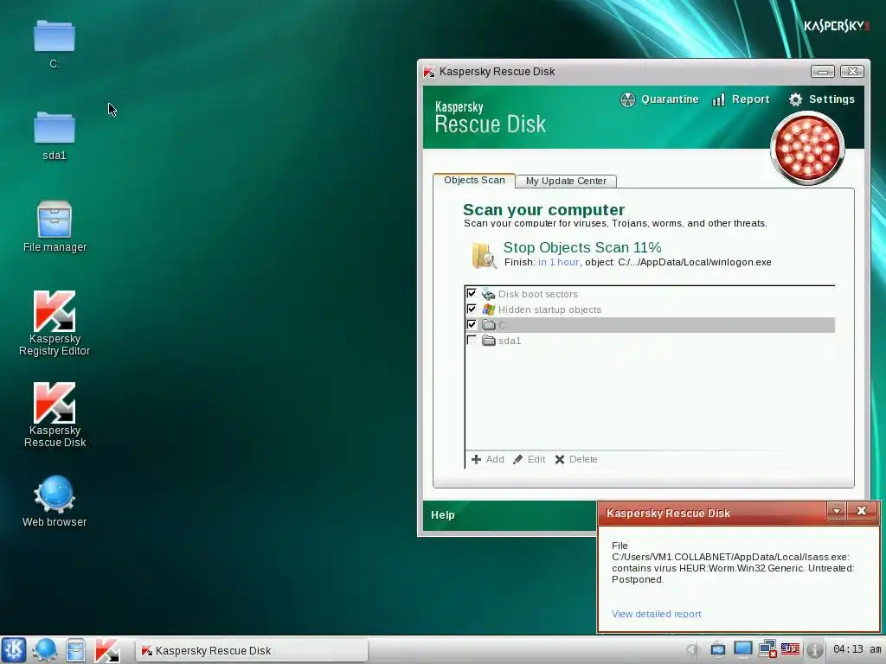
Task: Click Edit in the scan object list
Action: [529, 459]
